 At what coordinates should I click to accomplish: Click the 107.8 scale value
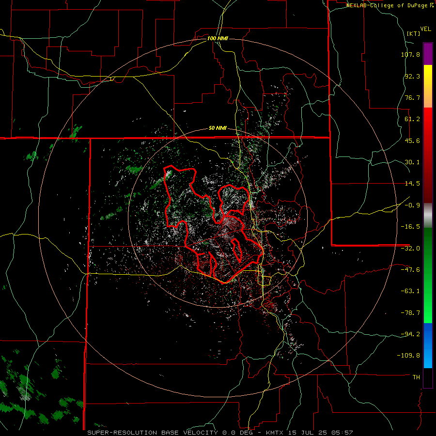pos(410,54)
